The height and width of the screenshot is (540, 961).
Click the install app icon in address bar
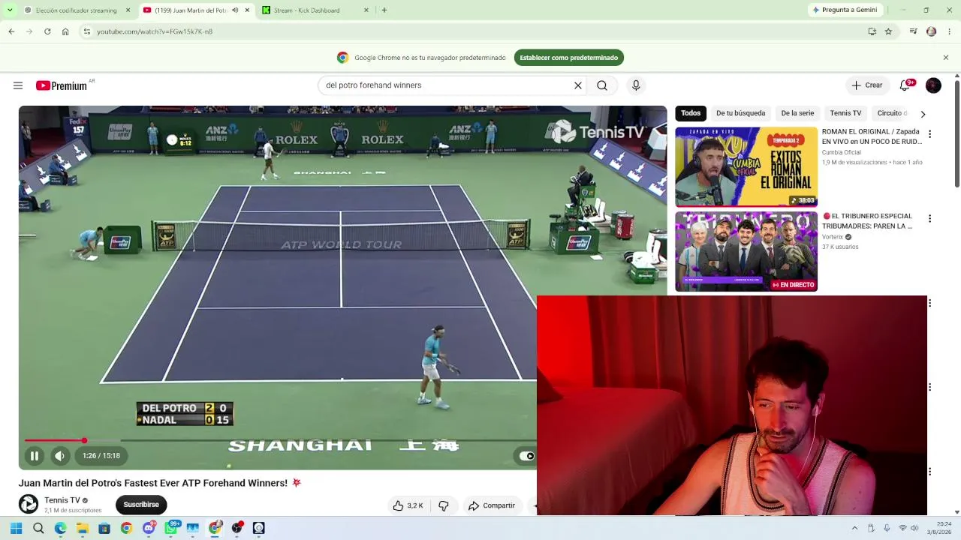[872, 31]
